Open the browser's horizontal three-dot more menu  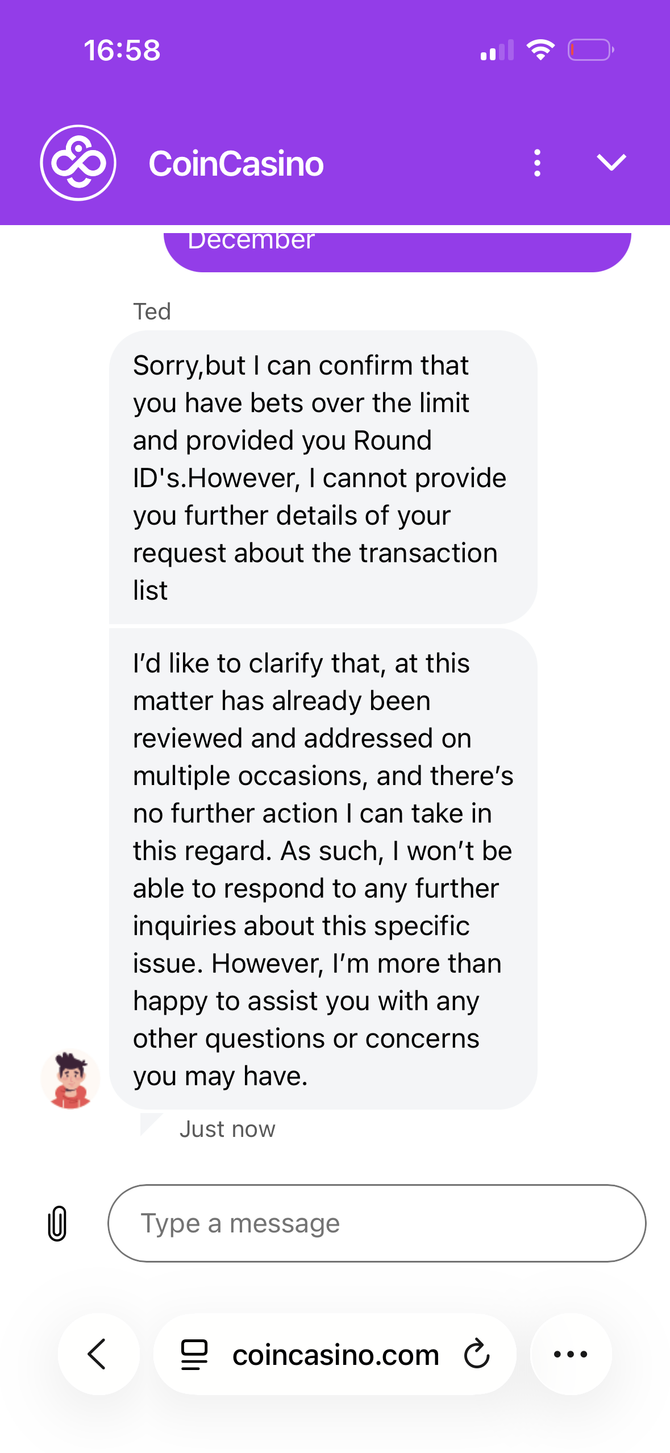(x=571, y=1354)
